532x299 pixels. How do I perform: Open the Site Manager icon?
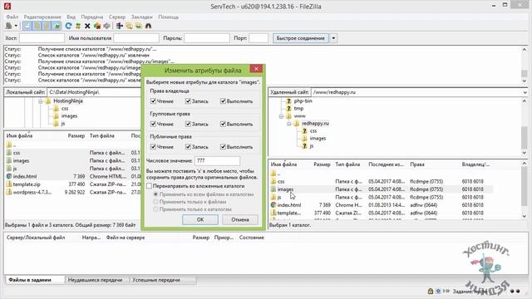(x=8, y=26)
